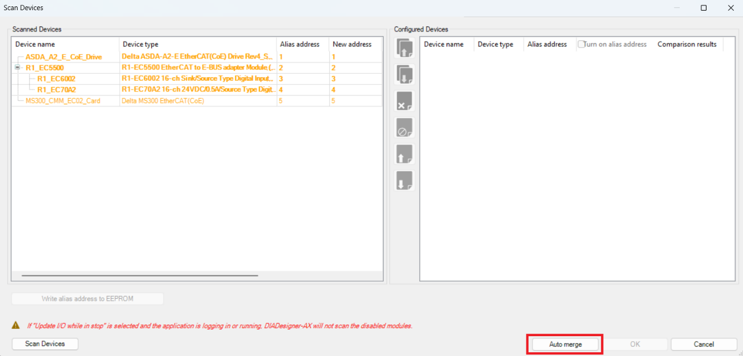Image resolution: width=743 pixels, height=356 pixels.
Task: Click the horizontal scrollbar under scanned devices
Action: tap(139, 276)
